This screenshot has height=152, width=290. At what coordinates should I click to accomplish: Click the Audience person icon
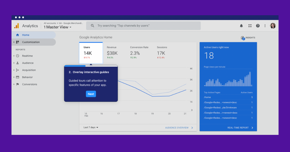point(17,63)
